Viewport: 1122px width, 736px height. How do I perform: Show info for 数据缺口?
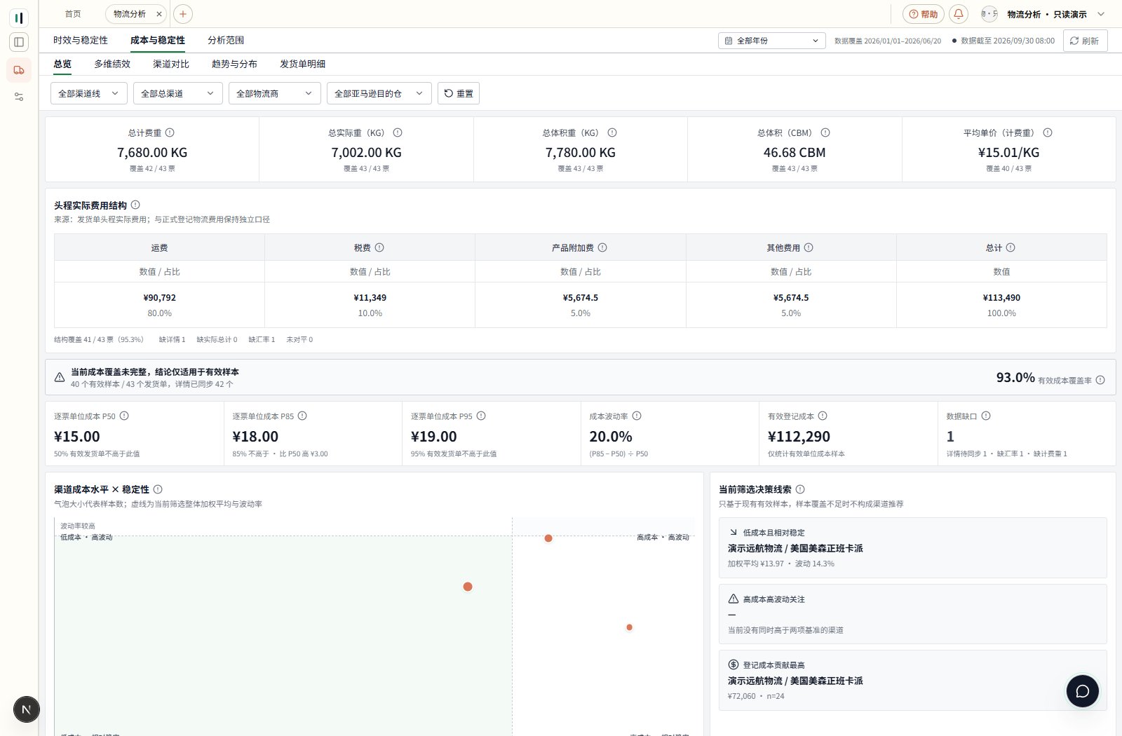click(986, 416)
